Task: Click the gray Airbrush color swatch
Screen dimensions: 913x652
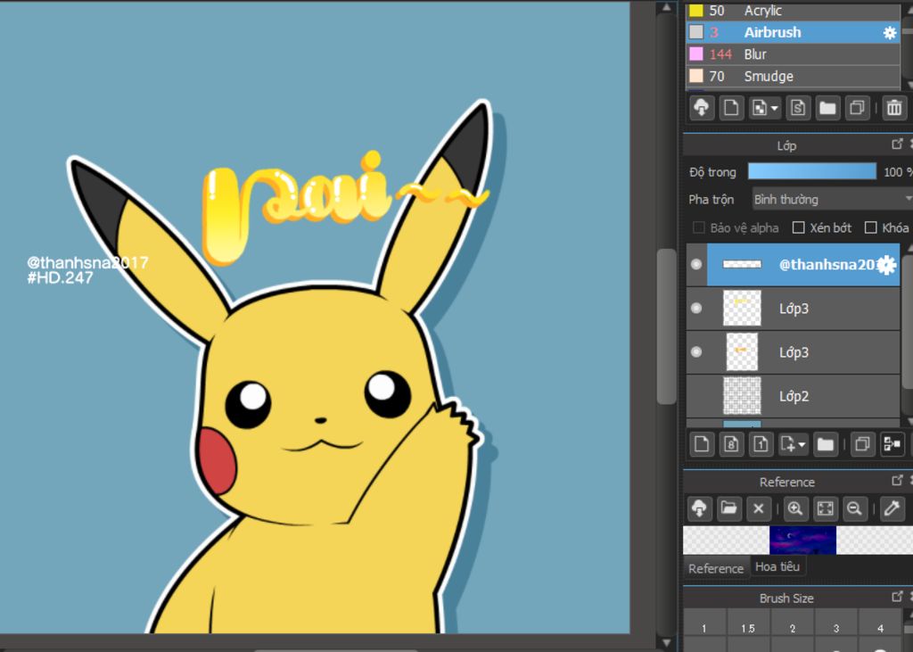Action: 695,32
